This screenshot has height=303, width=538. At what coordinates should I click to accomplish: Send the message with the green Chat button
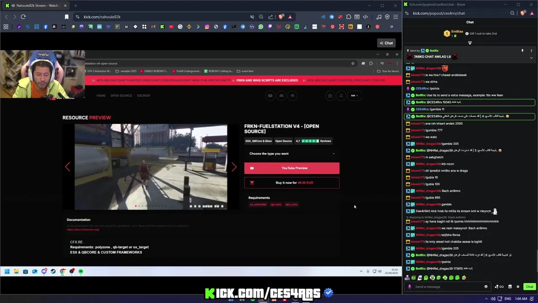tap(529, 287)
